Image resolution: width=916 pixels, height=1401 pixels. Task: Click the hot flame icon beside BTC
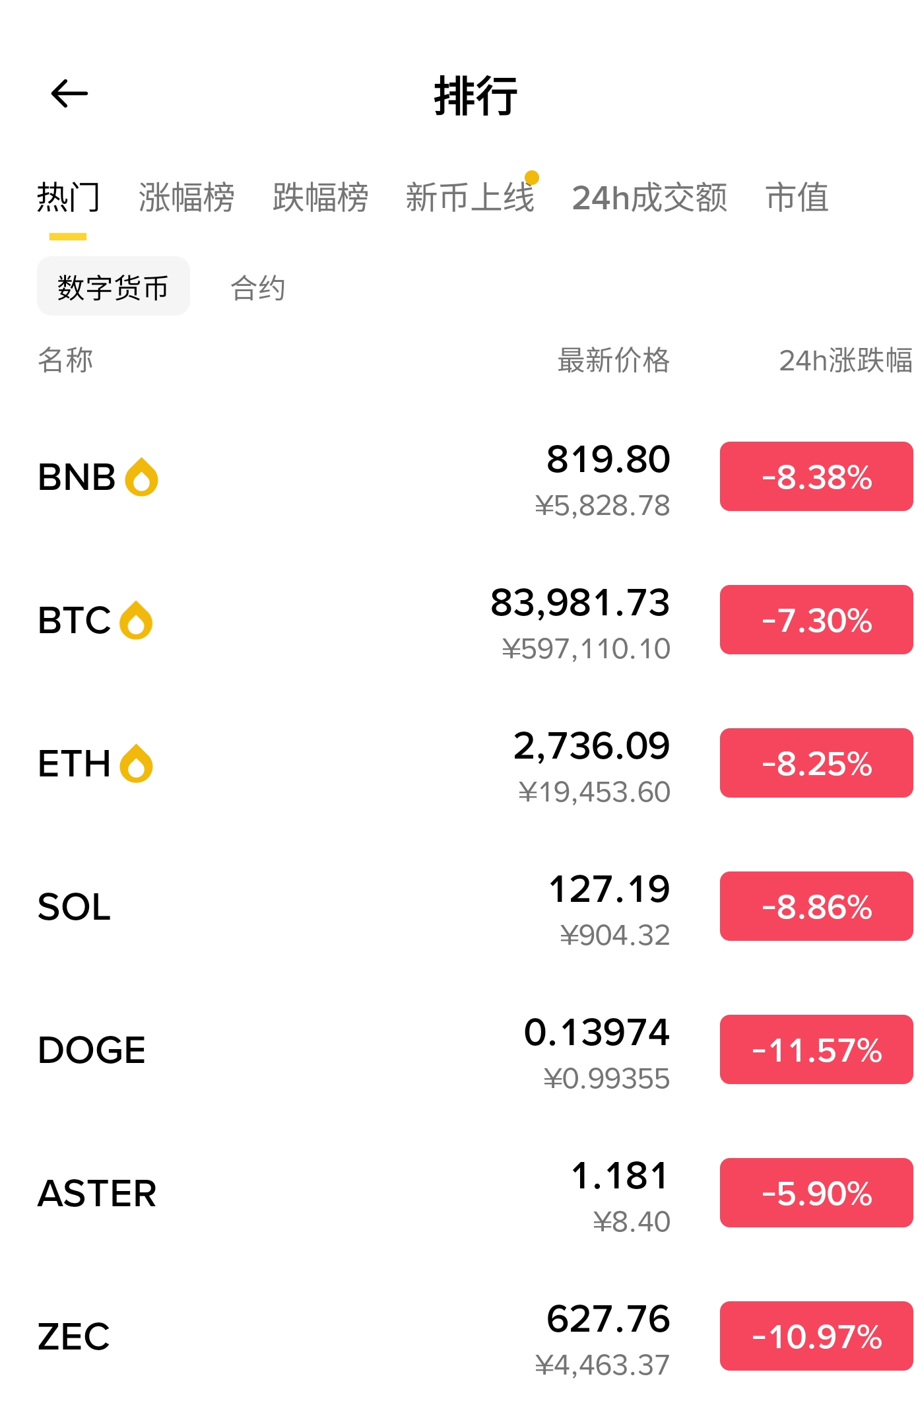pyautogui.click(x=136, y=620)
